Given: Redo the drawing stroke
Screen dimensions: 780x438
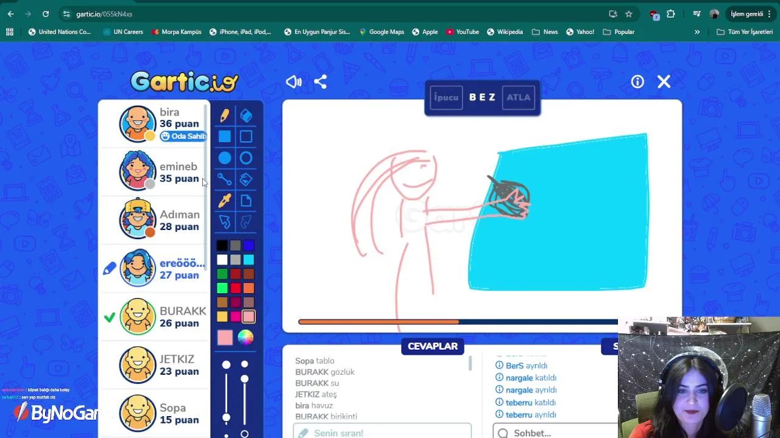Looking at the screenshot, I should [x=246, y=222].
